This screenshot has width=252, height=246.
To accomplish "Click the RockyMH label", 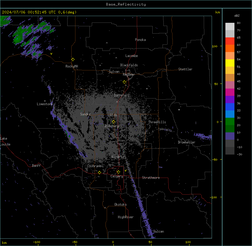I will click(x=72, y=66).
